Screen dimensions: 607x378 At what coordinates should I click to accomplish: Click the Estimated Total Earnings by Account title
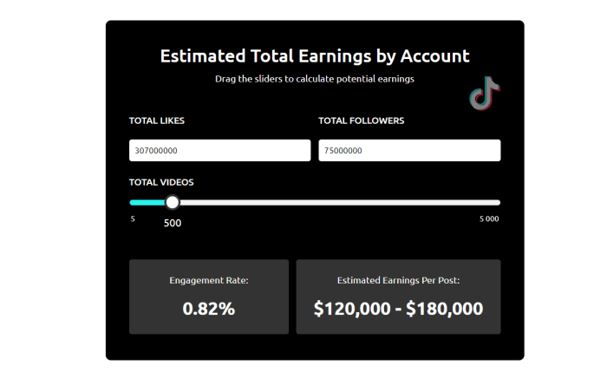[315, 56]
